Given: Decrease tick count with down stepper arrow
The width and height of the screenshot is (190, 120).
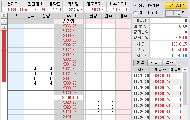Looking at the screenshot, I should (x=179, y=15).
